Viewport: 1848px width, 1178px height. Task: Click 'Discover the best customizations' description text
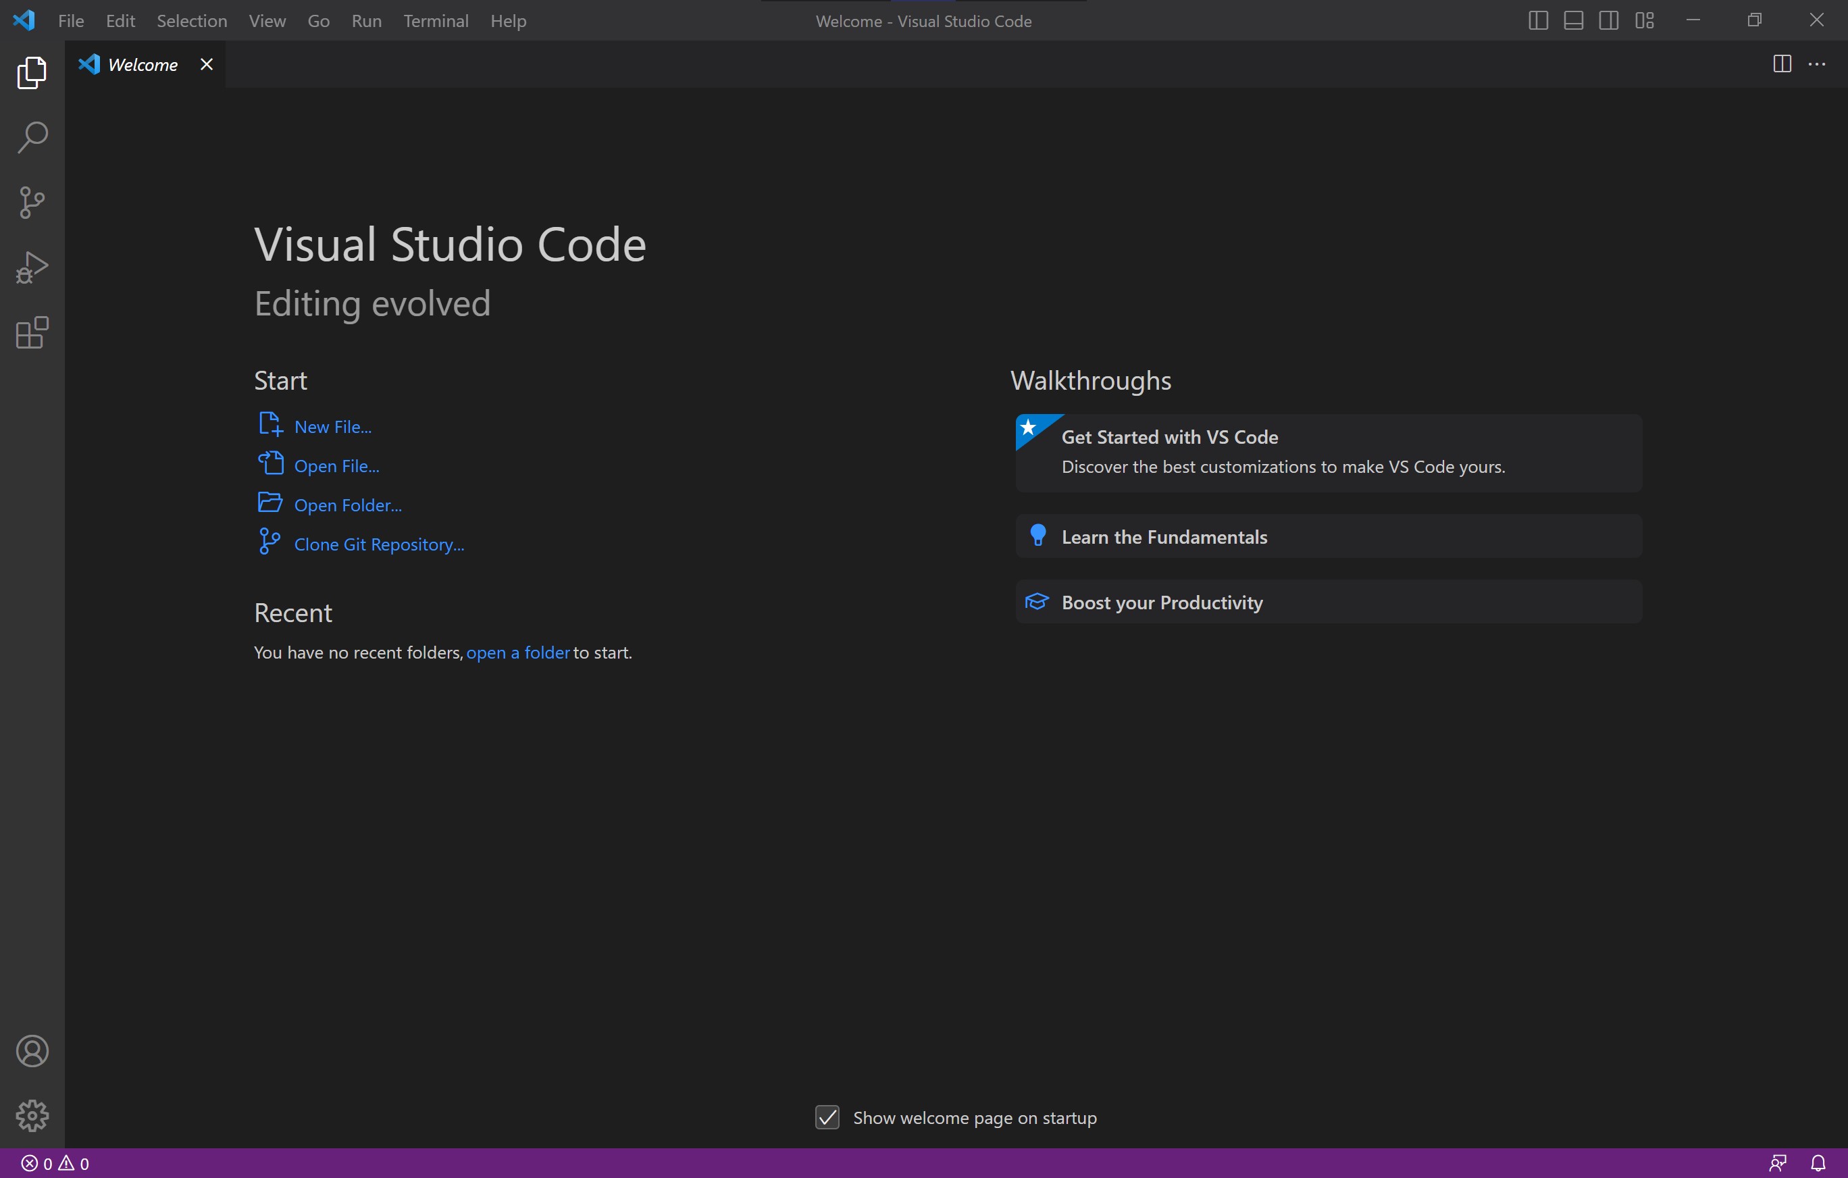click(1283, 467)
